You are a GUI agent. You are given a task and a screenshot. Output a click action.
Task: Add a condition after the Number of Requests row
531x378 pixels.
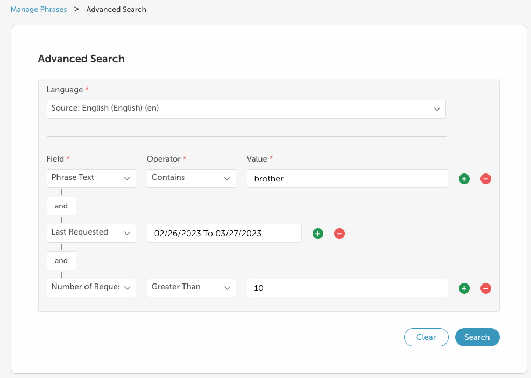(464, 288)
